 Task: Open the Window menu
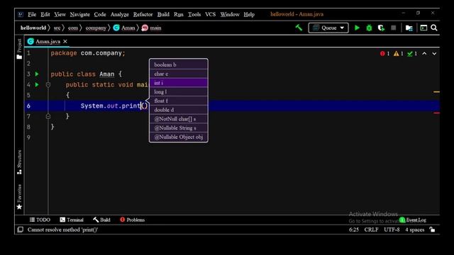(x=230, y=14)
